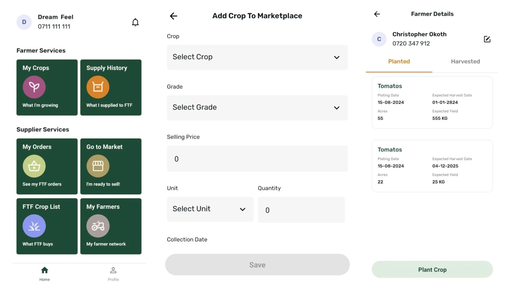Switch to the Harvested tab
The image size is (511, 286).
coord(465,62)
